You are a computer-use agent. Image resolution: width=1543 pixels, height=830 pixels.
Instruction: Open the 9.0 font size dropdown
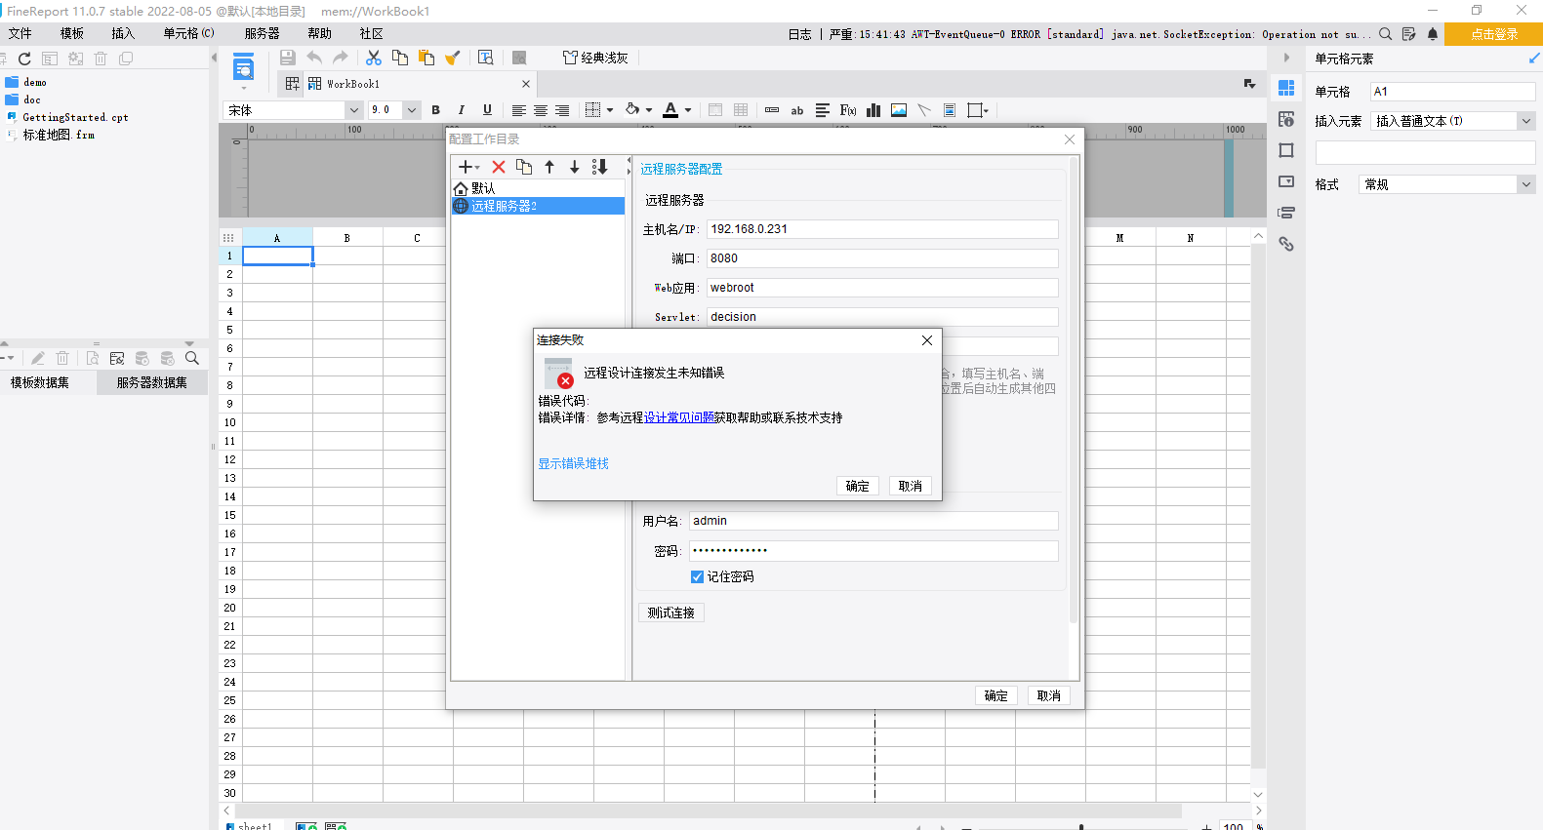click(x=412, y=110)
